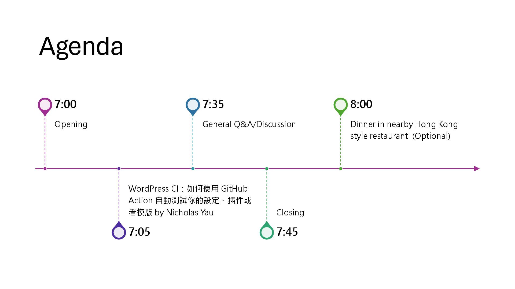Click the Closing text label
515x289 pixels.
pyautogui.click(x=290, y=212)
